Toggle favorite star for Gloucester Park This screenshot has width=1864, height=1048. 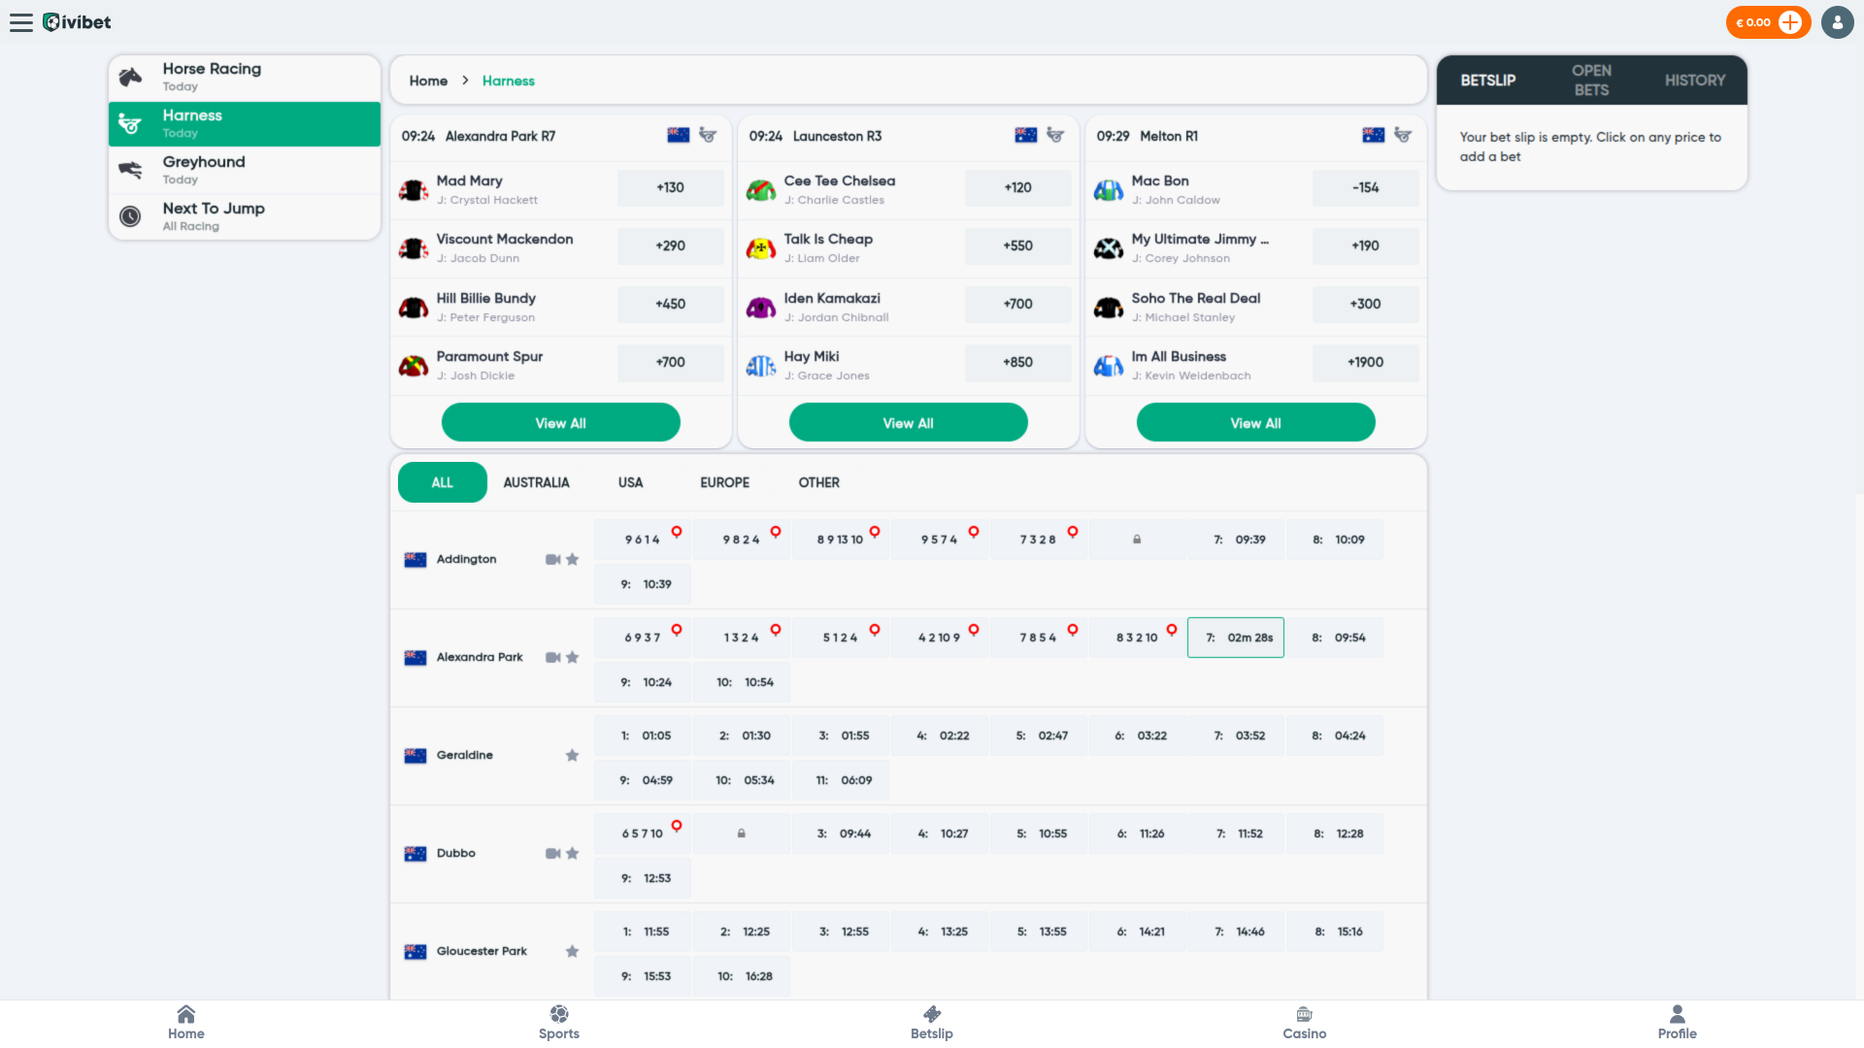click(x=573, y=952)
